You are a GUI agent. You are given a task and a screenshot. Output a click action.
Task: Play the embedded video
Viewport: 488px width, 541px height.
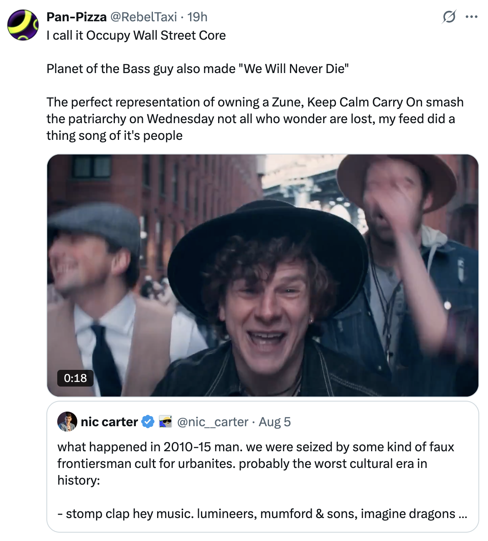262,276
